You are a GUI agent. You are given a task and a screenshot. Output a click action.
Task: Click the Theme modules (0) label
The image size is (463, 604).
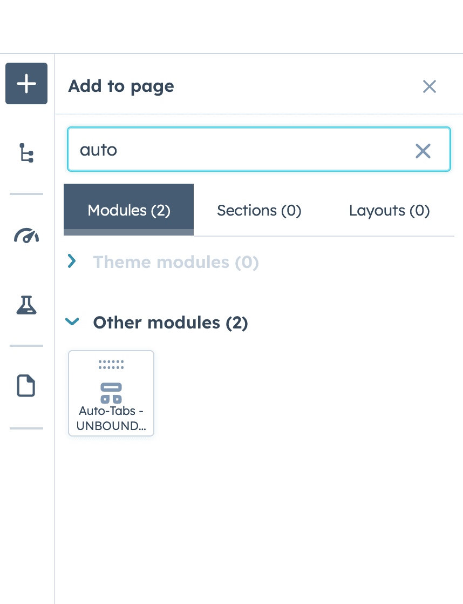[x=176, y=261]
